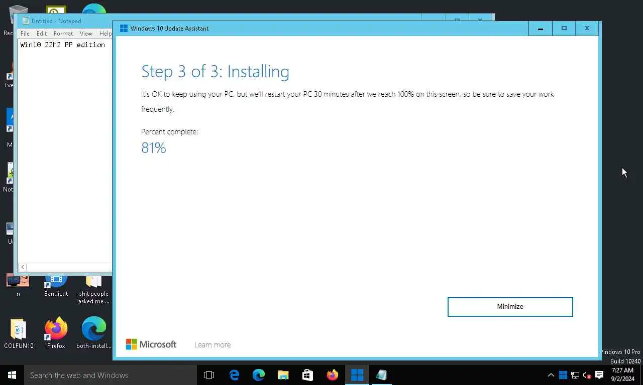Open the Edit menu in Notepad
Image resolution: width=643 pixels, height=385 pixels.
pos(42,34)
